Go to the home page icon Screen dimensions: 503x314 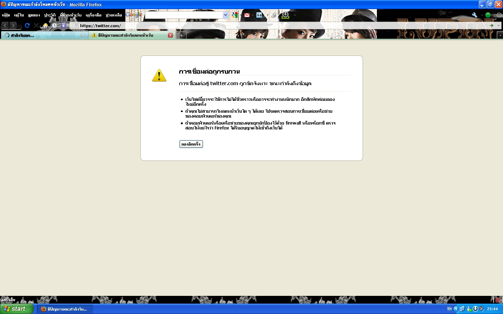(45, 25)
